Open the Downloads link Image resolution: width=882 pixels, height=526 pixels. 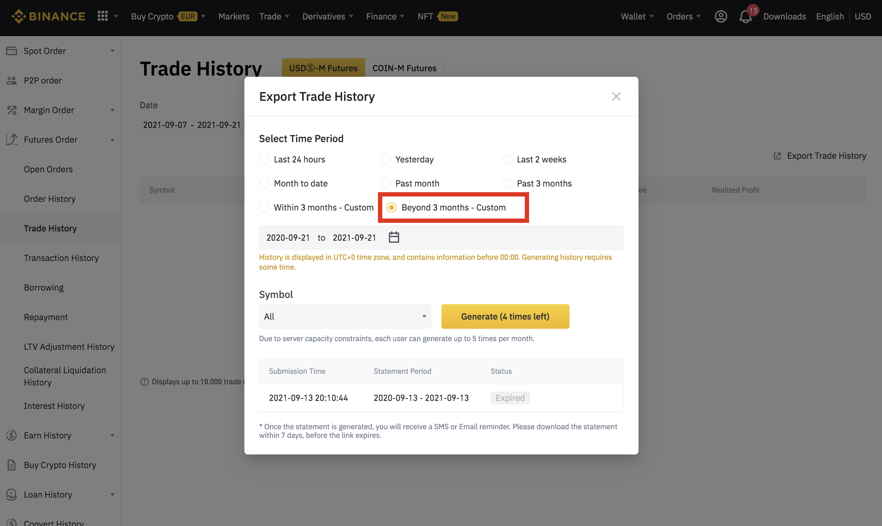pos(784,16)
